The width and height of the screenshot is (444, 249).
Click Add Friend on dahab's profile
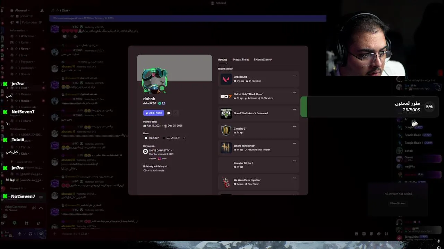pos(153,113)
